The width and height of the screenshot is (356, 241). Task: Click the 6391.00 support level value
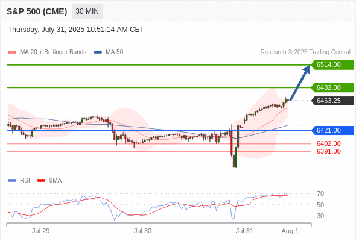click(329, 151)
